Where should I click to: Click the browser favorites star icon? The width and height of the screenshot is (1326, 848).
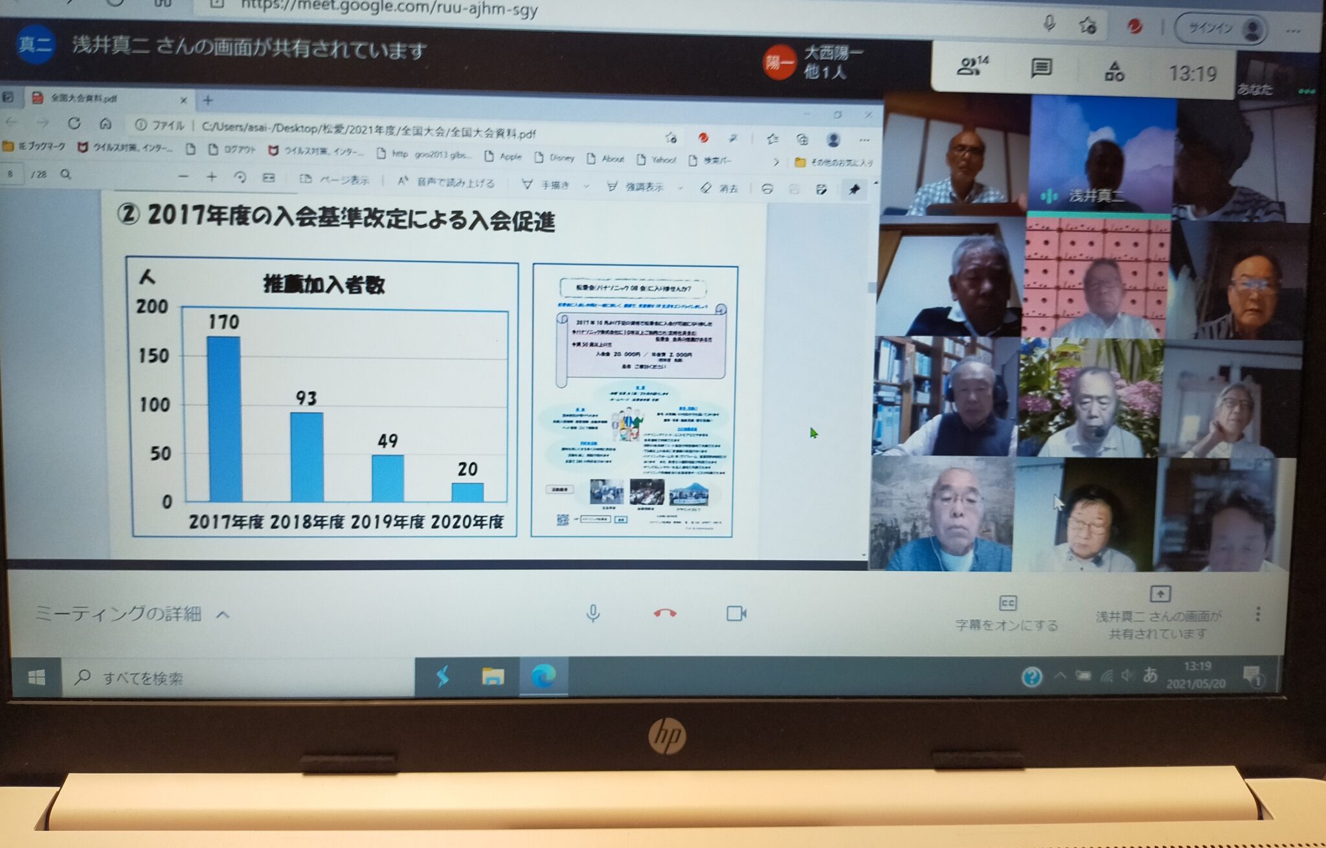(x=1088, y=26)
